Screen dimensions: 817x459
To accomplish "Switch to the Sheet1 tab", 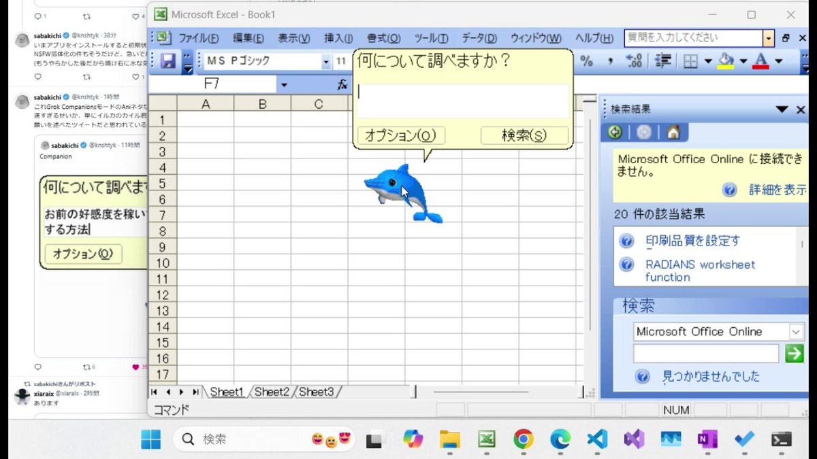I will pos(226,392).
